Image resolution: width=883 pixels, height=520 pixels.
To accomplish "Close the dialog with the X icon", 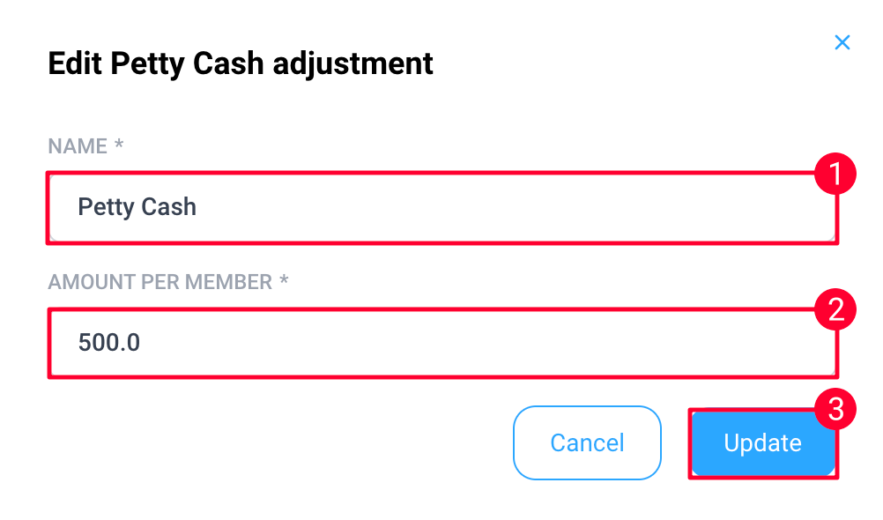I will 842,42.
